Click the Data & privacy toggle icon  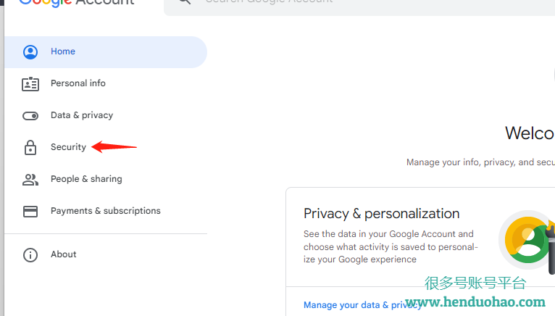(x=30, y=116)
